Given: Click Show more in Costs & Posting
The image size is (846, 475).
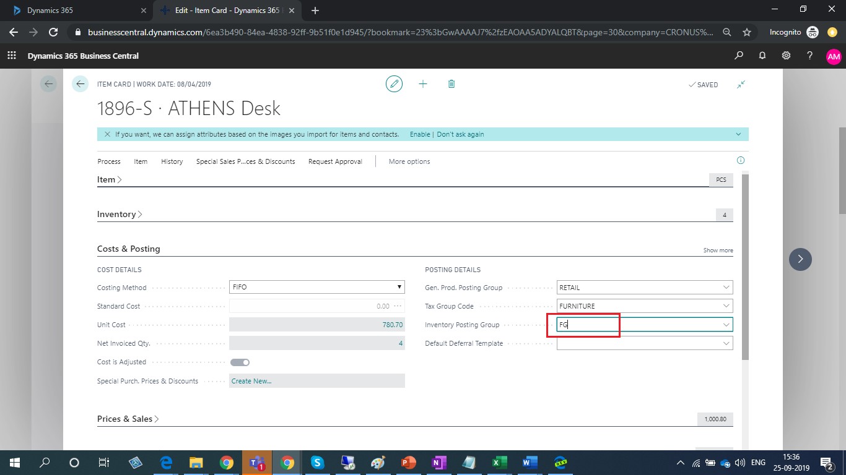Looking at the screenshot, I should (718, 250).
